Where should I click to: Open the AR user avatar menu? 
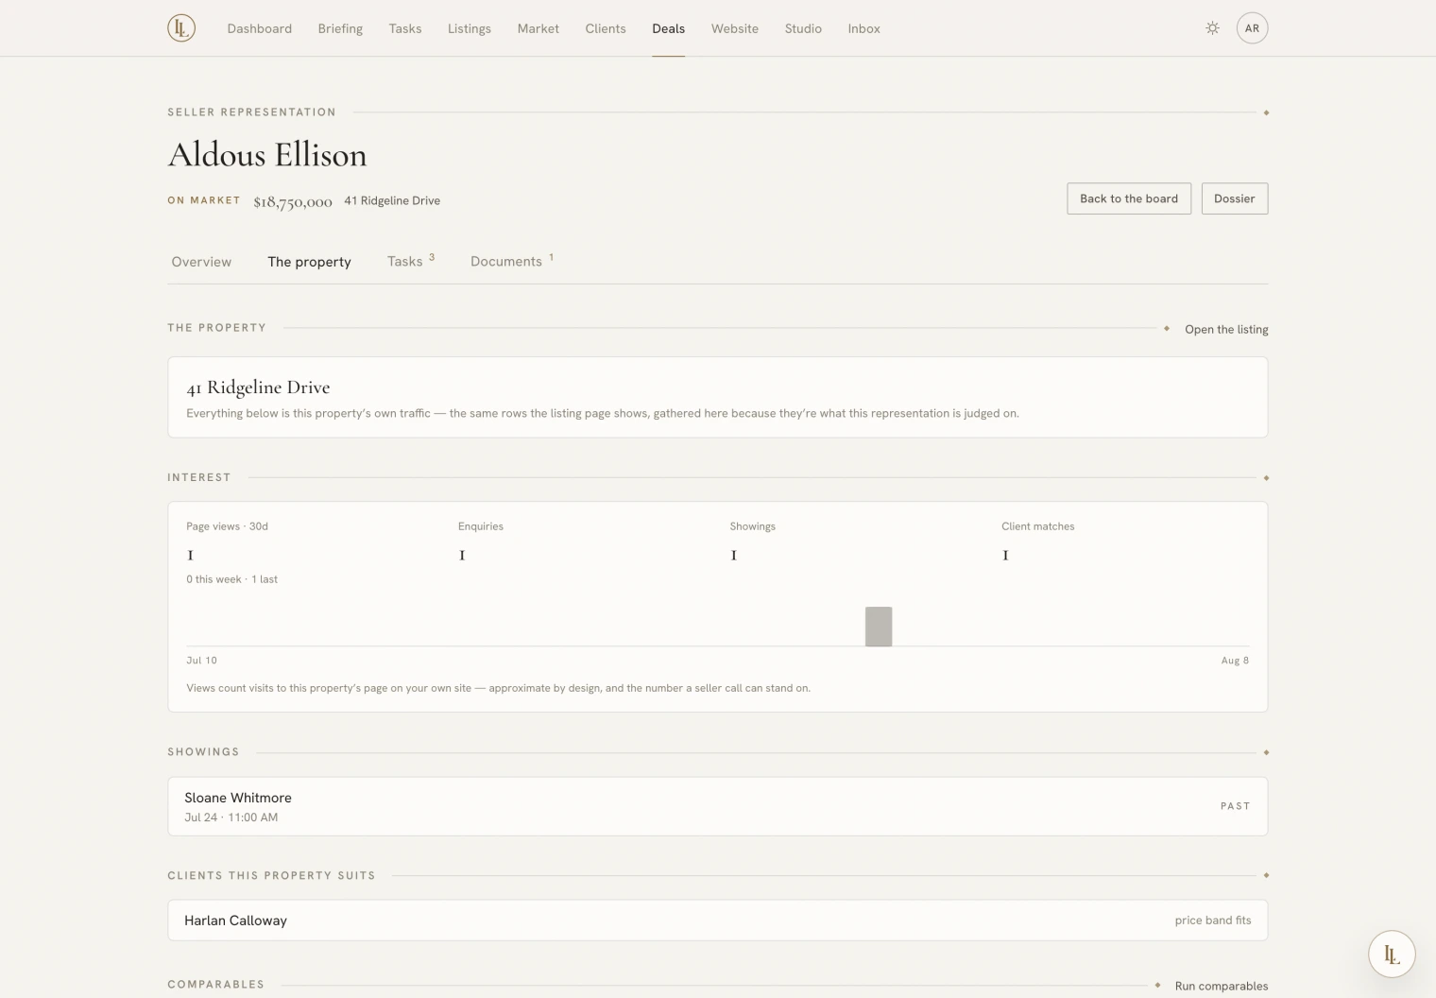coord(1252,28)
